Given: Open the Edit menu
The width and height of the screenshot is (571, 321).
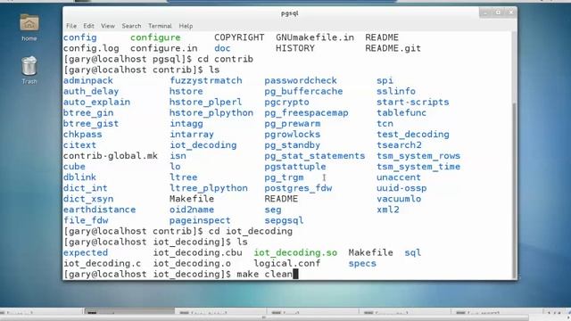Looking at the screenshot, I should point(88,26).
